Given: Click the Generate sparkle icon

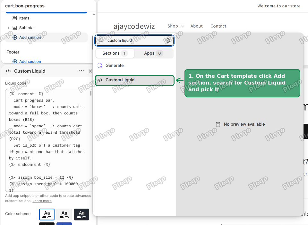Looking at the screenshot, I should coord(100,66).
